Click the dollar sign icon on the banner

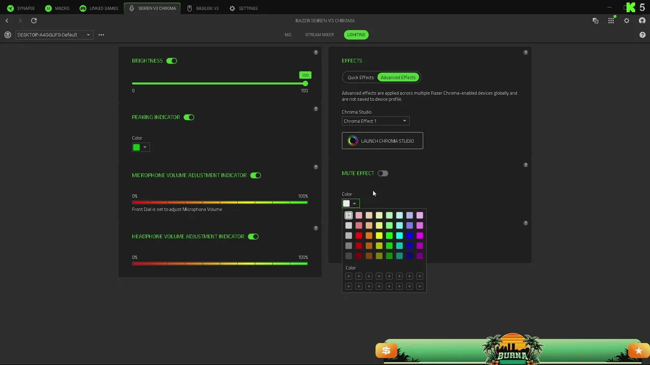386,350
